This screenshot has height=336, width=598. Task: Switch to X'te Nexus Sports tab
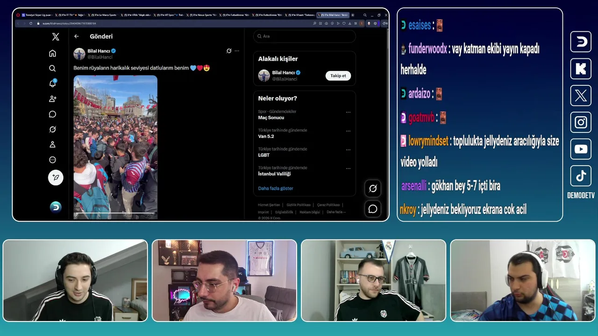pos(201,15)
